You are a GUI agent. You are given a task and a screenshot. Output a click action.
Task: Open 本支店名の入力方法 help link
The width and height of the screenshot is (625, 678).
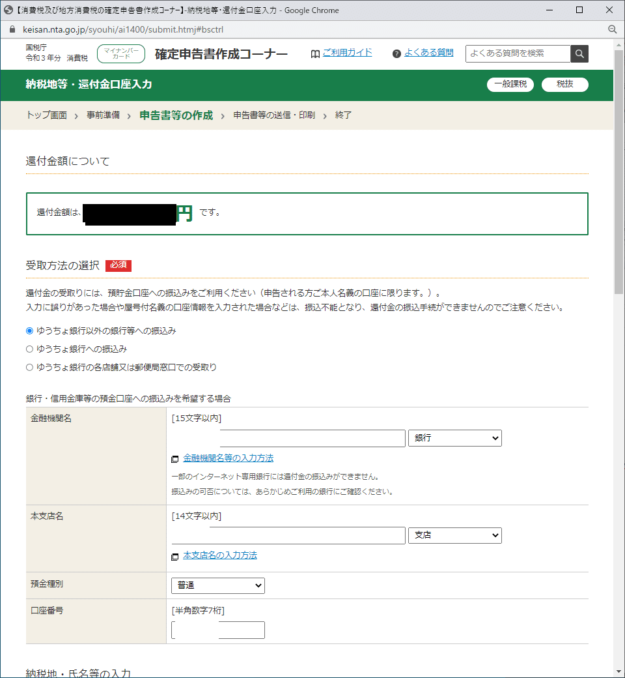(220, 555)
